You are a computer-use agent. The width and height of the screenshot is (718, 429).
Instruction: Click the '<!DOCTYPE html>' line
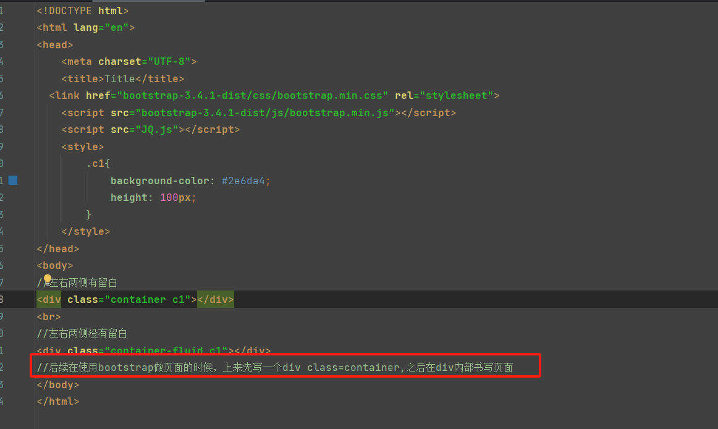[82, 11]
